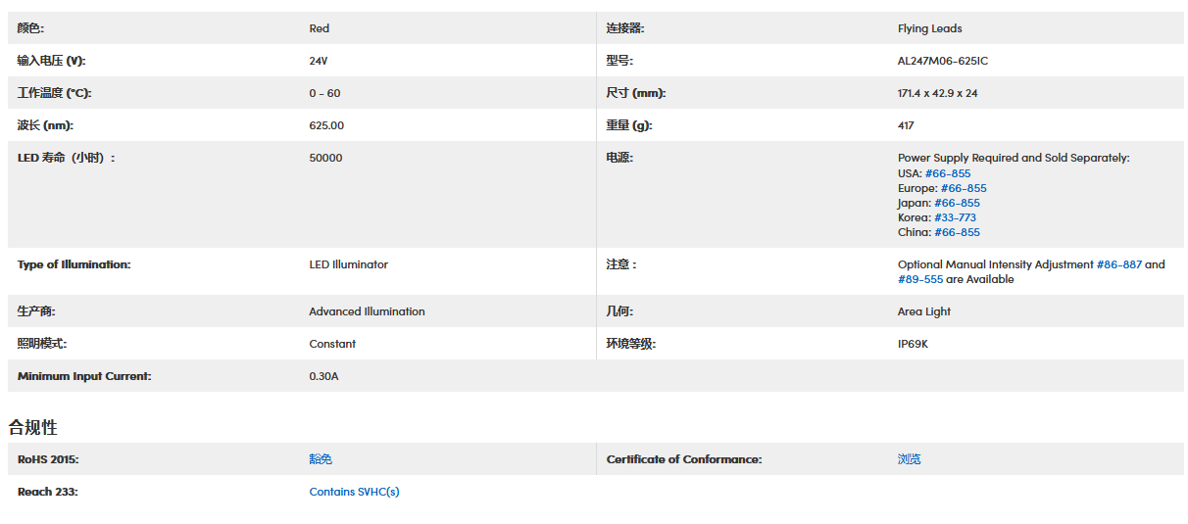Open the Europe power supply #66-855 link

click(x=963, y=188)
